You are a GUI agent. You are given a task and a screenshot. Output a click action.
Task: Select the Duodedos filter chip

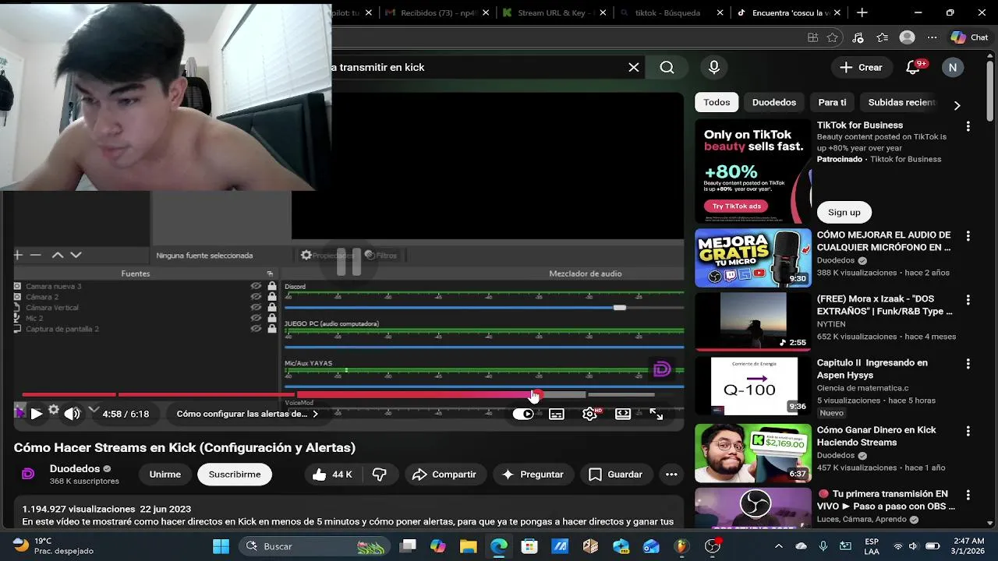point(774,102)
